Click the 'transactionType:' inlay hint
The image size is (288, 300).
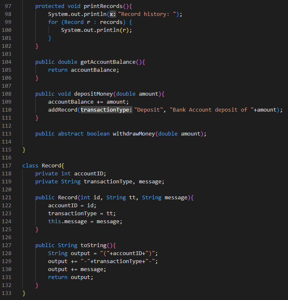pos(106,110)
